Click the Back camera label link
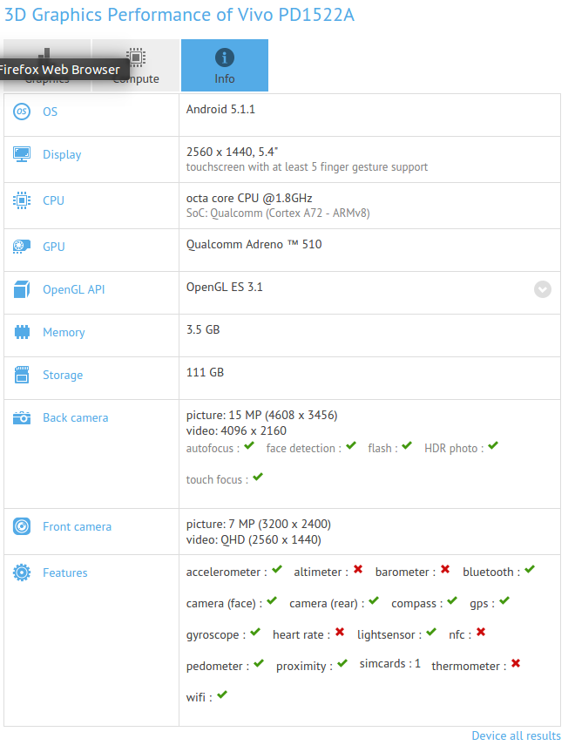 [76, 417]
